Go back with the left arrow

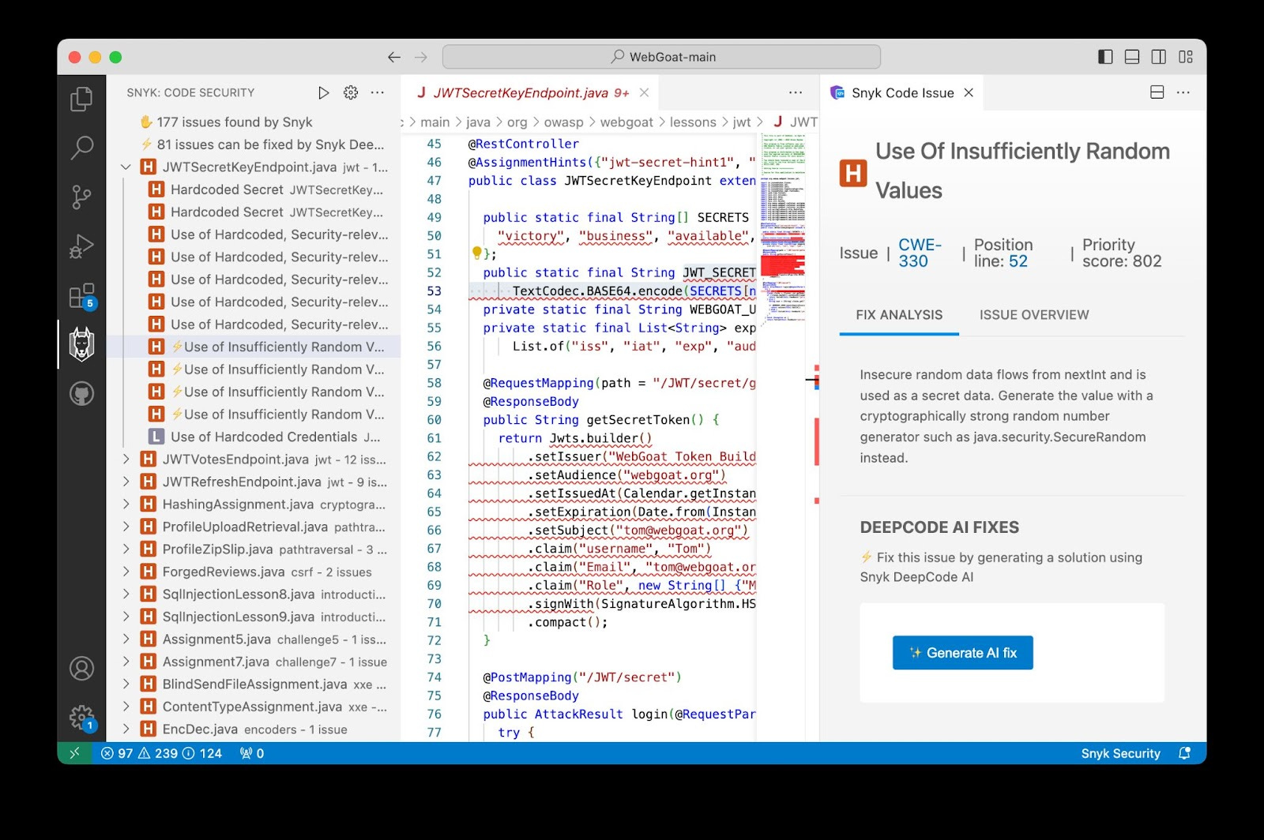coord(394,57)
